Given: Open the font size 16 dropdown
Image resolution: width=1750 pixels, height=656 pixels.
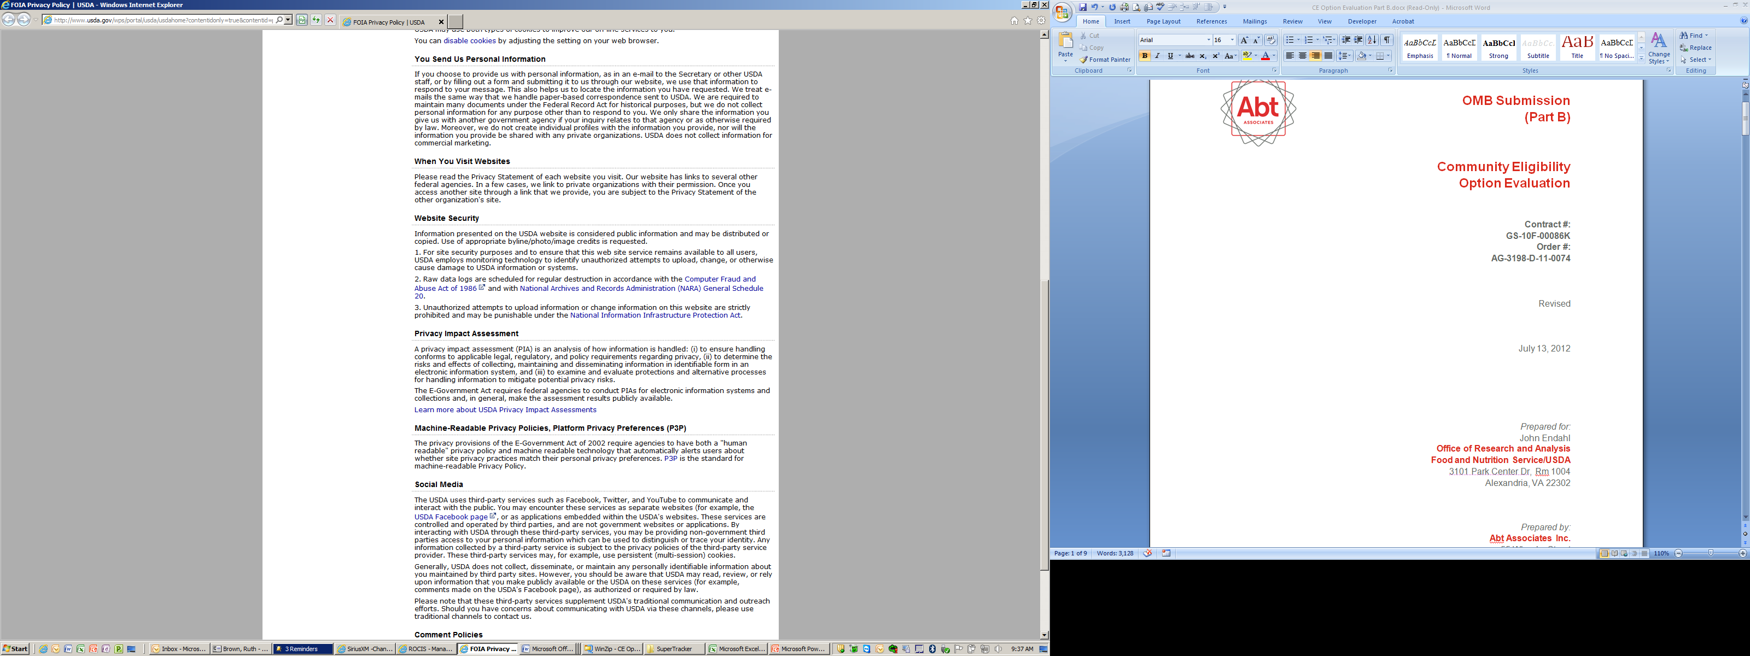Looking at the screenshot, I should pos(1232,40).
